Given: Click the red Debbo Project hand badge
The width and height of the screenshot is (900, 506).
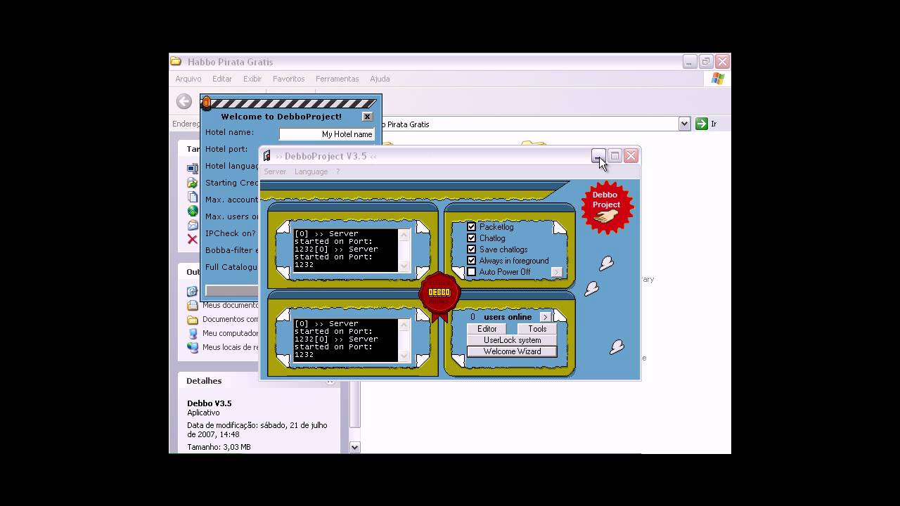Looking at the screenshot, I should tap(607, 208).
